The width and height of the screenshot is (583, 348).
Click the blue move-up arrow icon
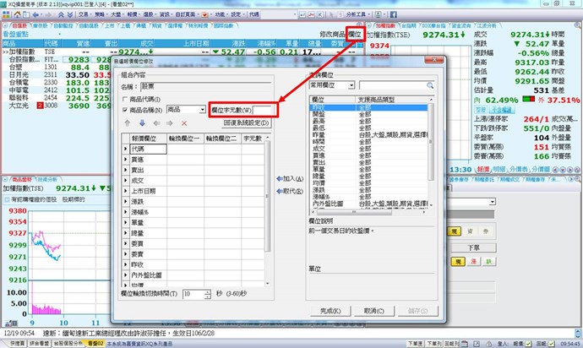point(129,122)
